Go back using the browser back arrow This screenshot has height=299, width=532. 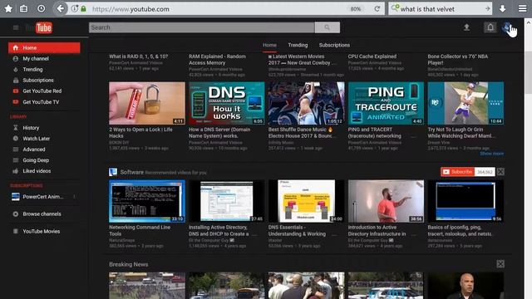click(61, 9)
